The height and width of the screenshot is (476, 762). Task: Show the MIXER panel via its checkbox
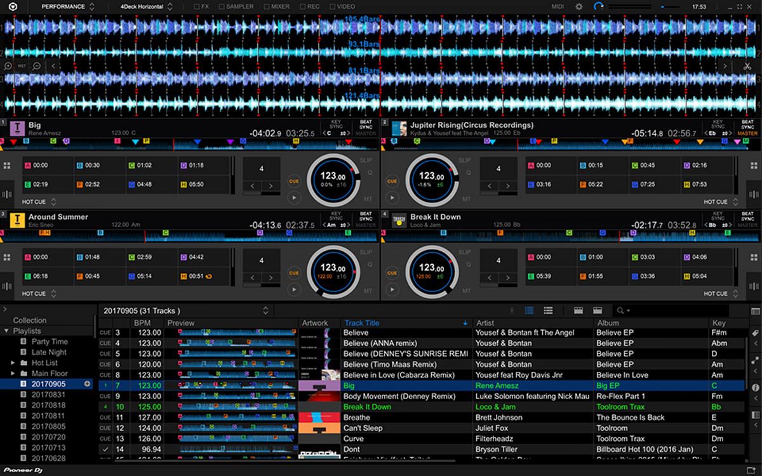[x=265, y=6]
